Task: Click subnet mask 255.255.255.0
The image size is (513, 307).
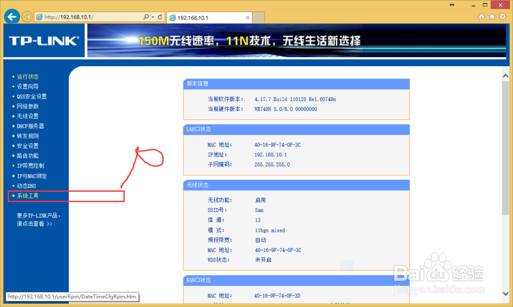Action: [272, 165]
